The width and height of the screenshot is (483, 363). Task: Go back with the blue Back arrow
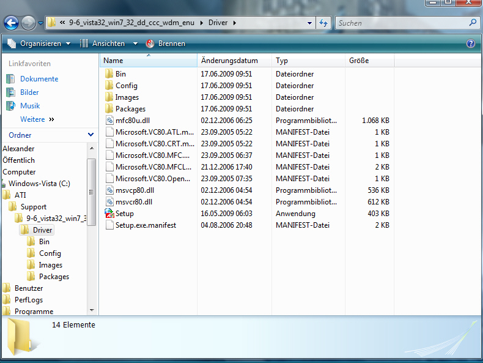coord(11,23)
